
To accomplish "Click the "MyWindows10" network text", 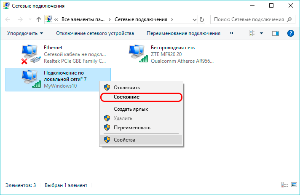I will coord(60,86).
